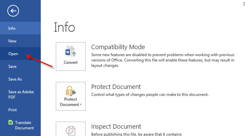Click the Protect Document section heading
245x136 pixels.
pyautogui.click(x=116, y=87)
